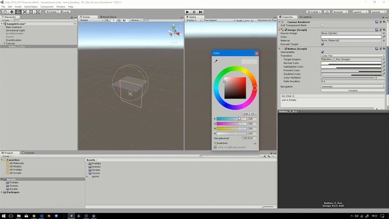The image size is (389, 219).
Task: Click Target Graphic object picker circle
Action: pos(384,60)
